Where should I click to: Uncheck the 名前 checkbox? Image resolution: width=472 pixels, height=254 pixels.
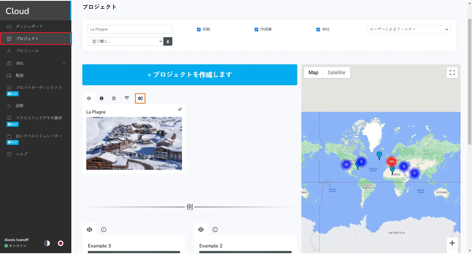click(x=199, y=29)
